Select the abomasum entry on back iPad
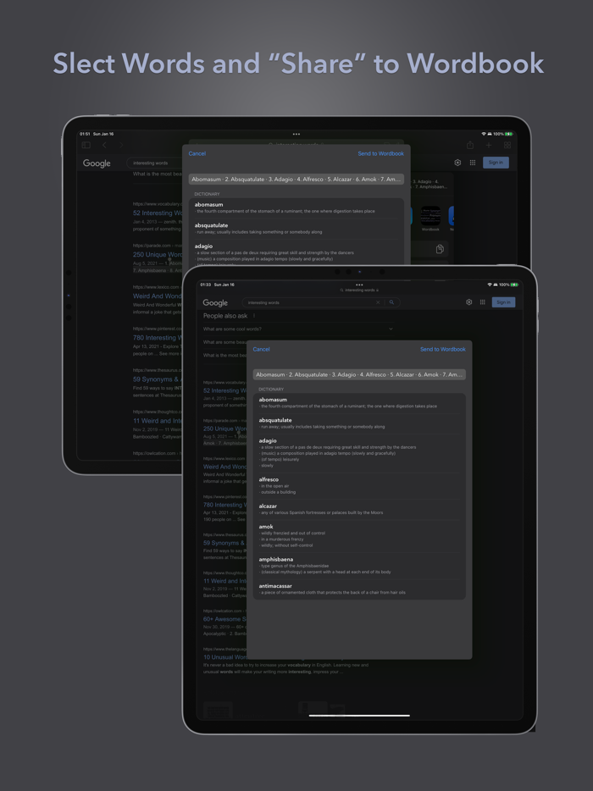Screen dimensions: 593x791 point(296,207)
